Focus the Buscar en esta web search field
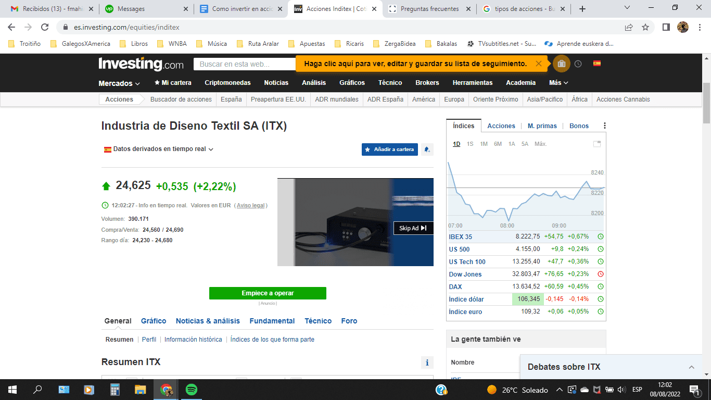The image size is (711, 400). tap(245, 64)
